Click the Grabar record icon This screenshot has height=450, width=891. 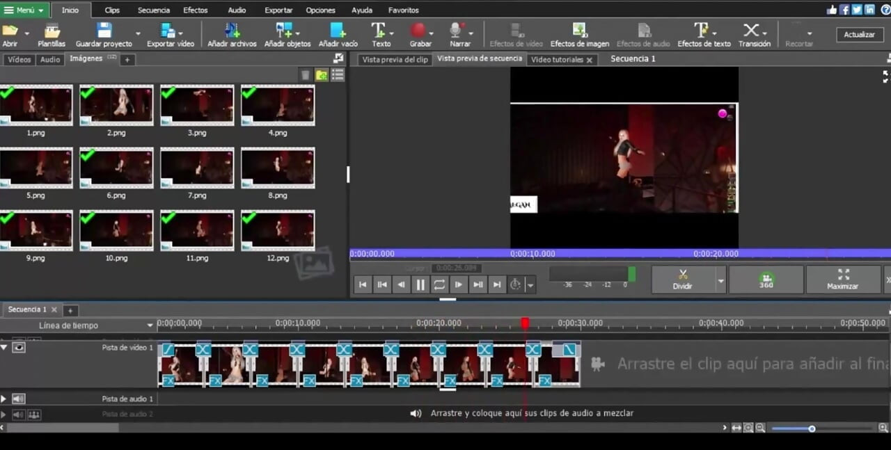click(x=418, y=31)
